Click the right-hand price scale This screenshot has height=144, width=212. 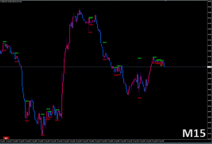click(x=209, y=70)
